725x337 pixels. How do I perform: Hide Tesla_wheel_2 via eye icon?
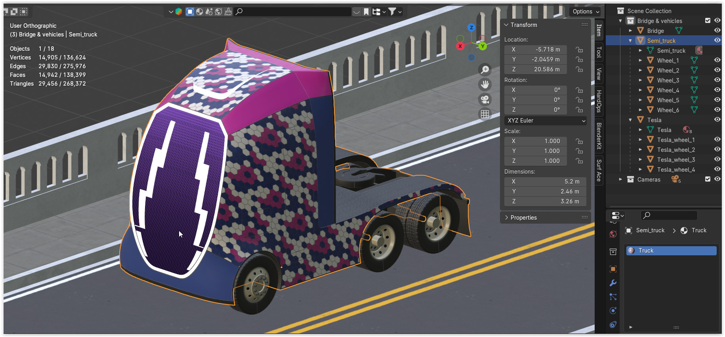click(x=717, y=149)
